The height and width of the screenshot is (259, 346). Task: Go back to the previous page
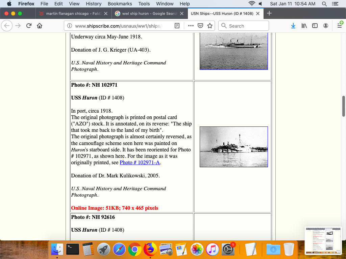(x=7, y=26)
